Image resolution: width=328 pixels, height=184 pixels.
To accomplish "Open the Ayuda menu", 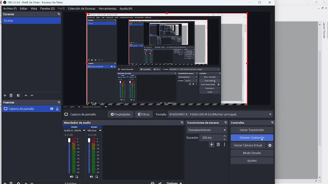I will point(126,9).
